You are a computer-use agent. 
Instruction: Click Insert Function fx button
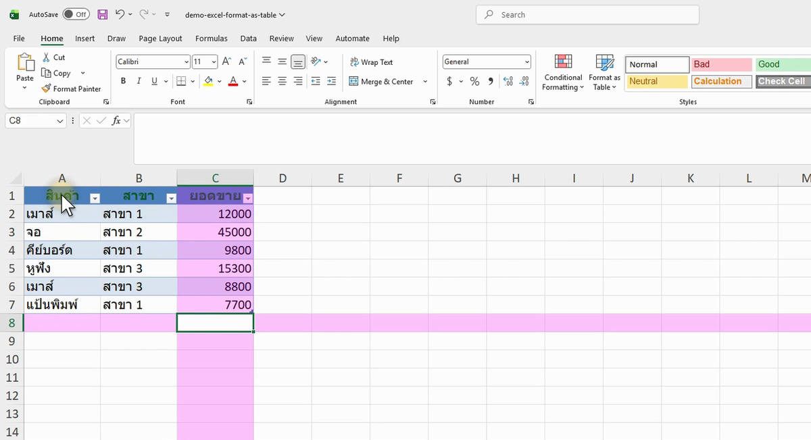[116, 121]
